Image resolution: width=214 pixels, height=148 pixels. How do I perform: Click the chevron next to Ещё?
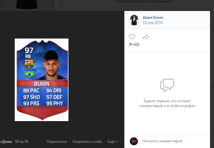coord(117,142)
